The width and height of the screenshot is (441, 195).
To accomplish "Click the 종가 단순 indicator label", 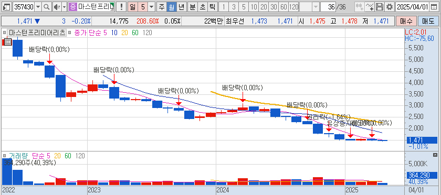I will (88, 32).
